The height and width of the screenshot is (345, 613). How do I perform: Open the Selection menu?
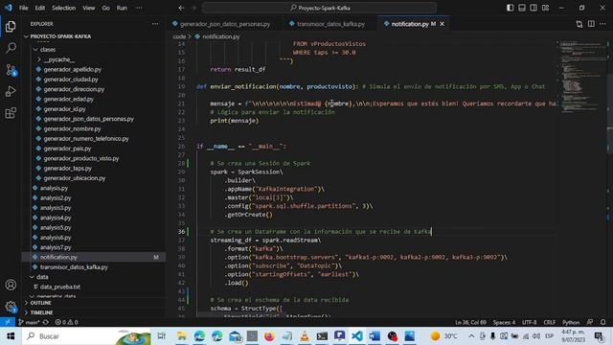point(64,8)
